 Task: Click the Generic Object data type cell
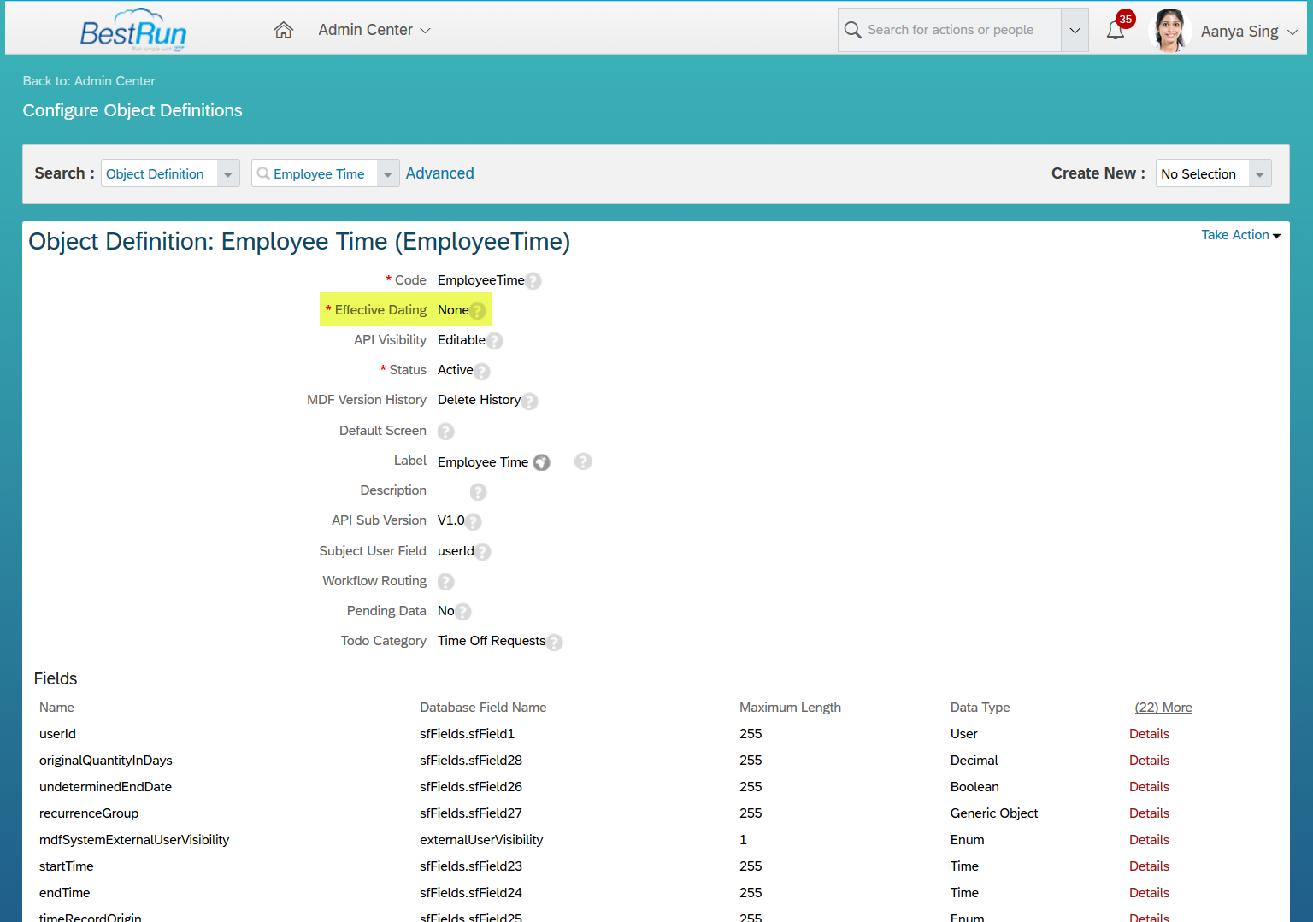coord(994,813)
